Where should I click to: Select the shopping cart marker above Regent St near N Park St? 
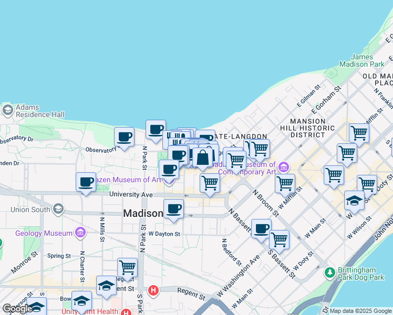pos(127,268)
